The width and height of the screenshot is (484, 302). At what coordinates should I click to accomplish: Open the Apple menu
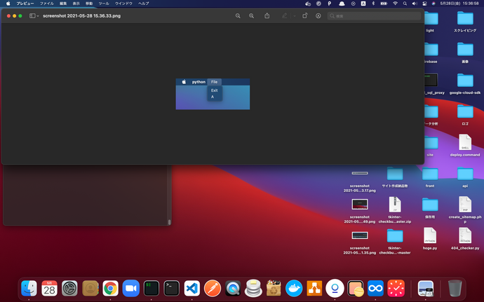(x=8, y=4)
